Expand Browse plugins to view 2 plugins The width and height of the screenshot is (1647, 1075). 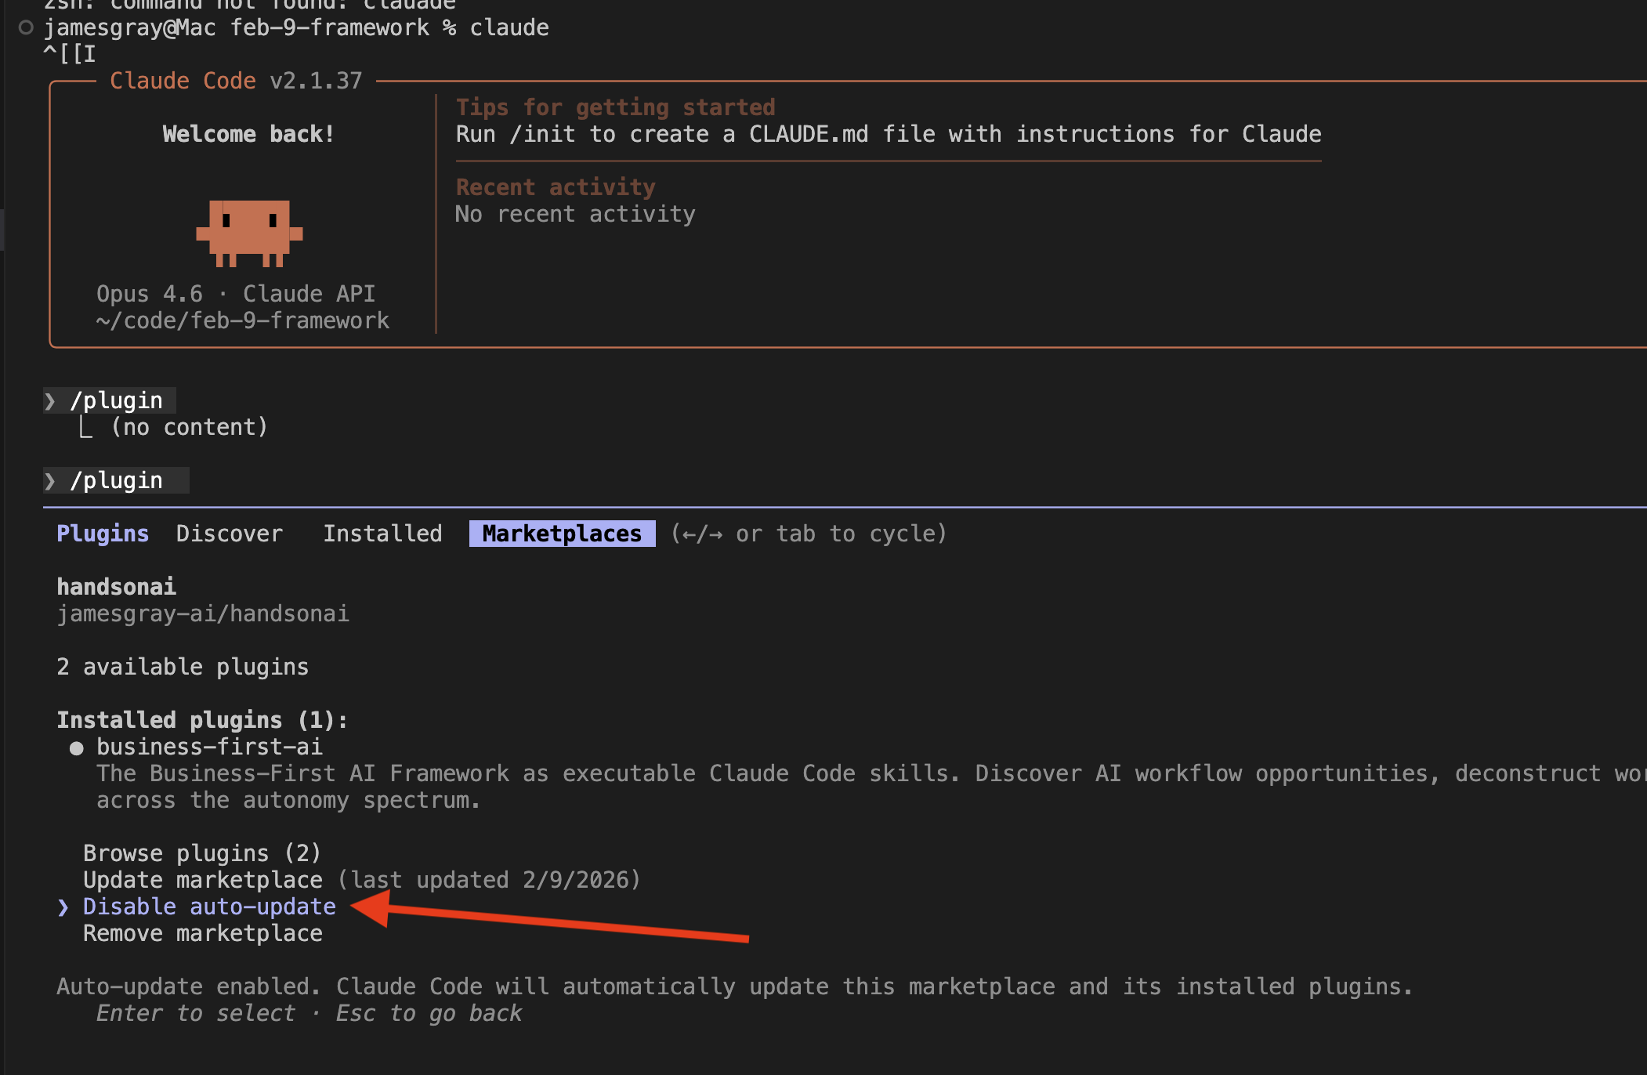pos(201,852)
